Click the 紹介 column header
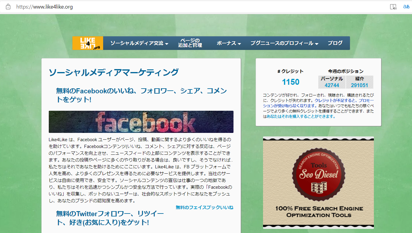Image resolution: width=412 pixels, height=233 pixels. tap(360, 79)
